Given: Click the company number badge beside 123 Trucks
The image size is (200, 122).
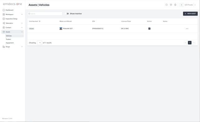Looking at the screenshot, I should click(x=181, y=5).
